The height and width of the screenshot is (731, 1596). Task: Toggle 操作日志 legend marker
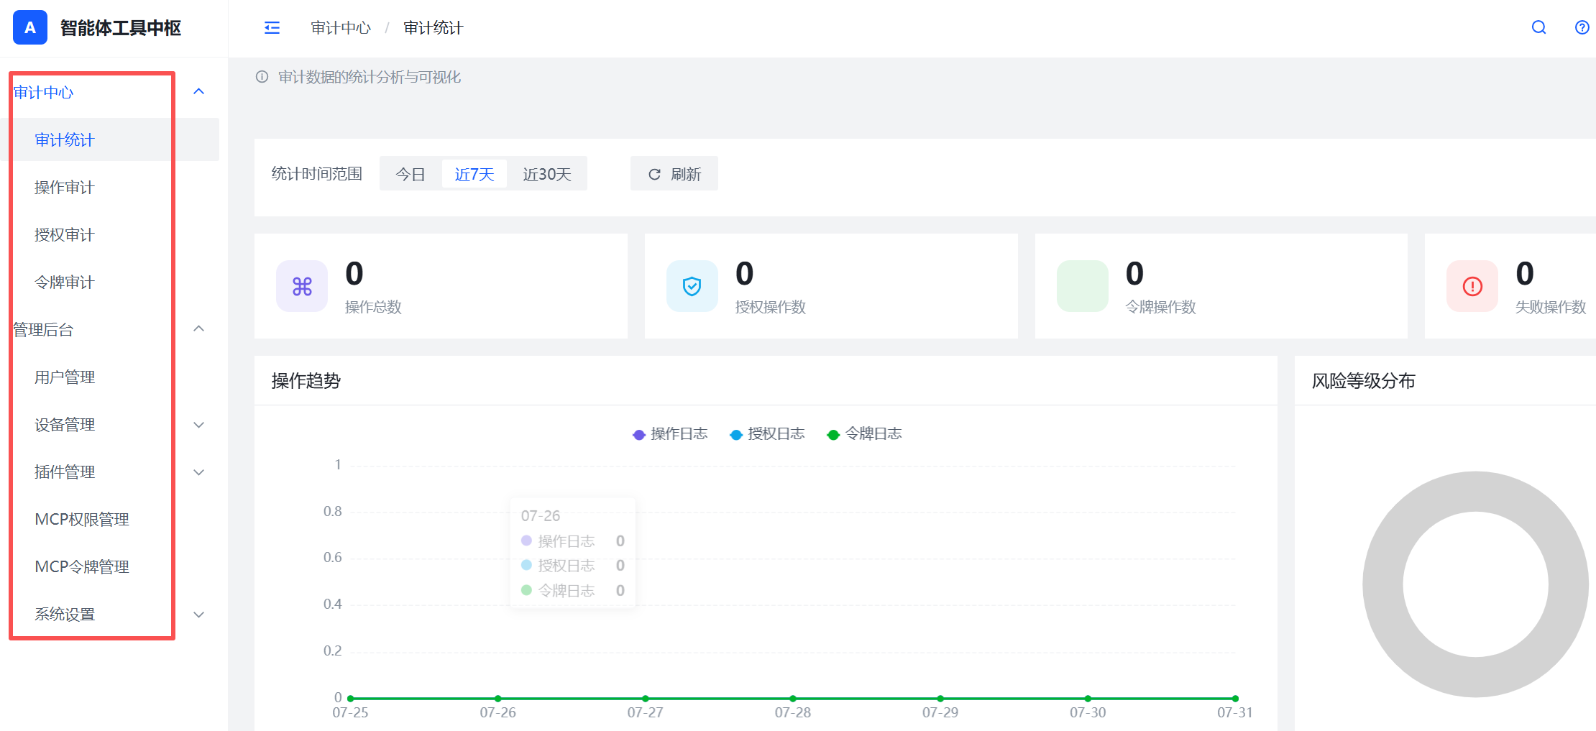[x=638, y=434]
